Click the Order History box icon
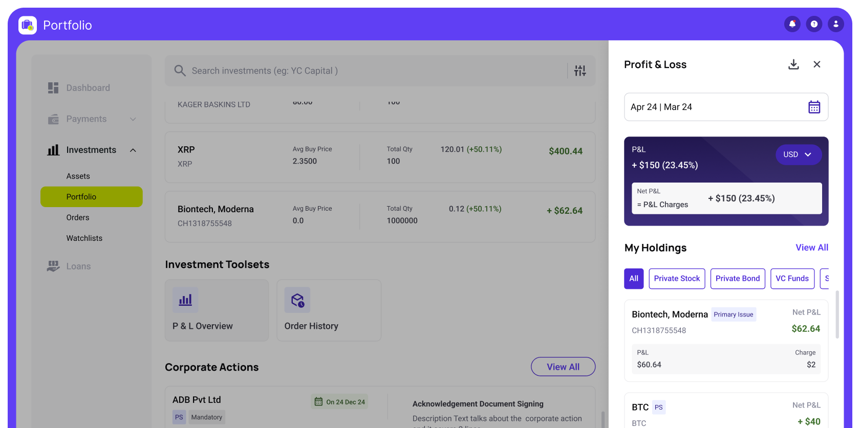 (x=297, y=300)
